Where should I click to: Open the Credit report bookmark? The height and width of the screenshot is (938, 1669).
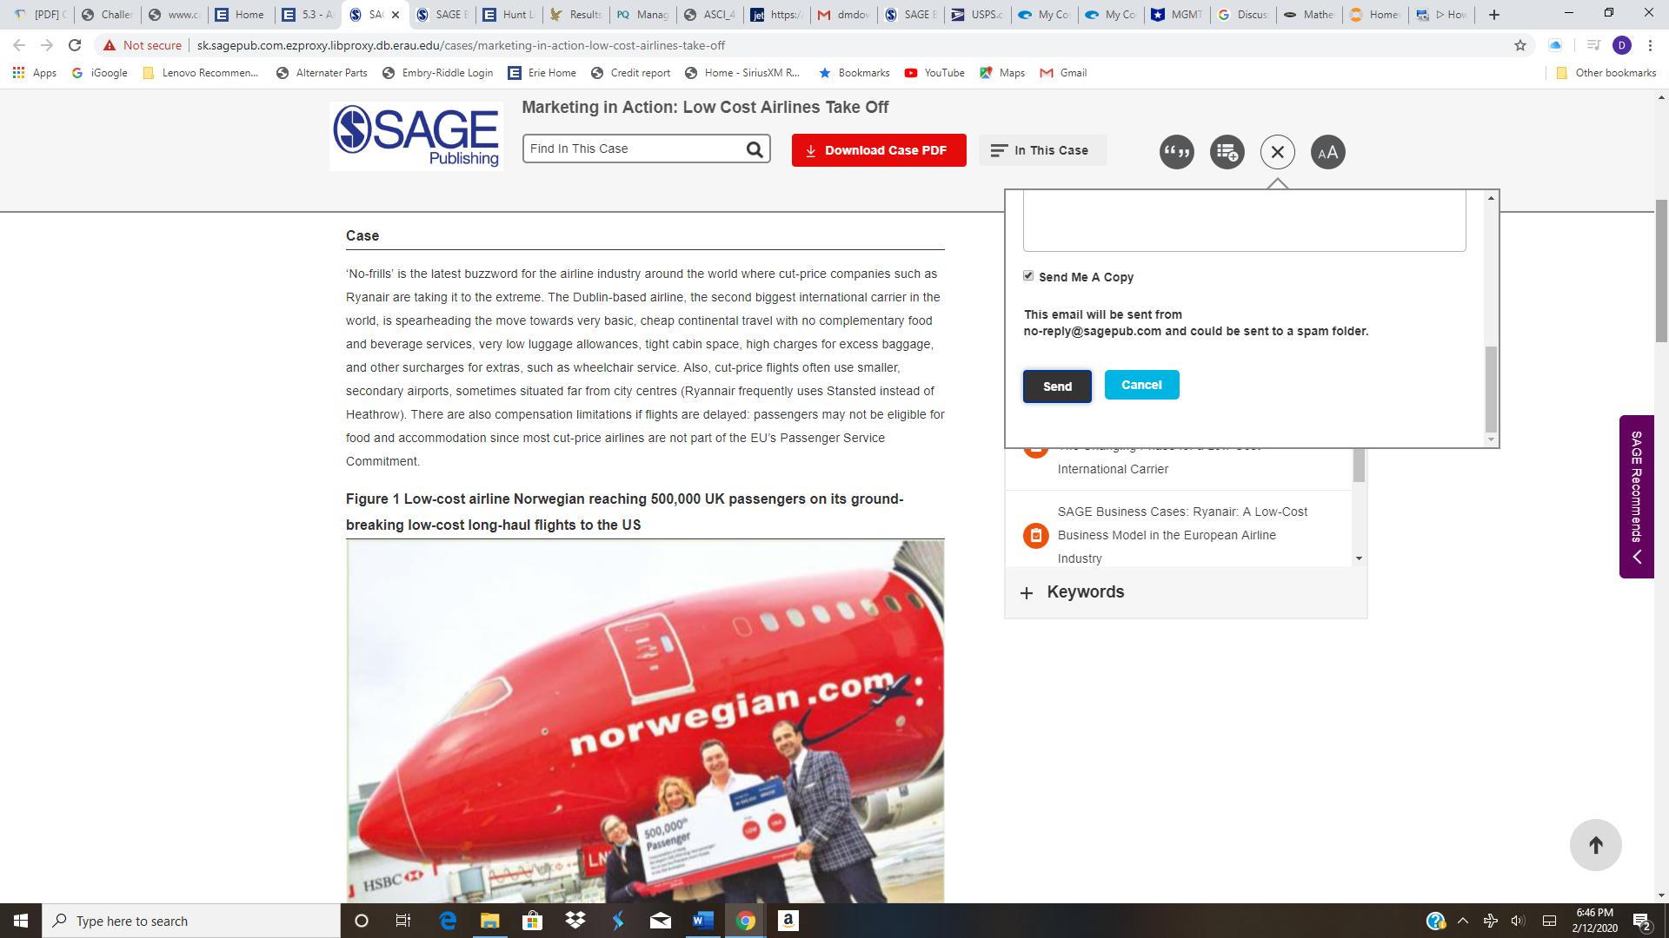631,73
